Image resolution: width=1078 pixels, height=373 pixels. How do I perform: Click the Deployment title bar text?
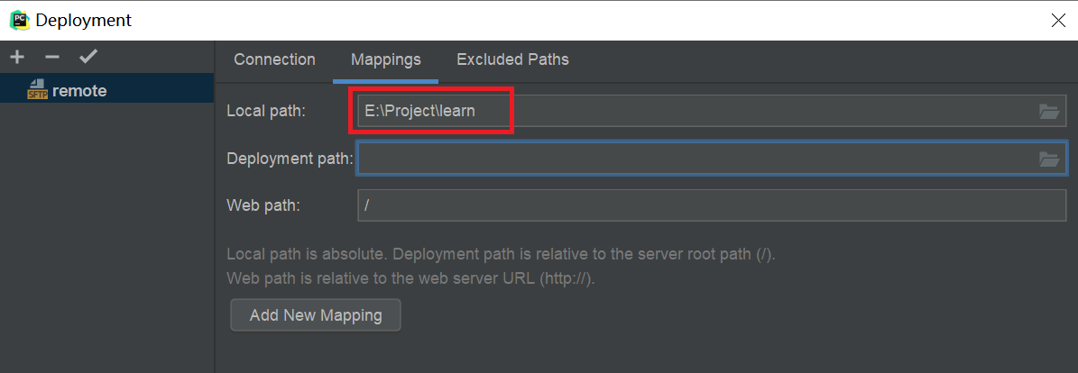tap(83, 20)
